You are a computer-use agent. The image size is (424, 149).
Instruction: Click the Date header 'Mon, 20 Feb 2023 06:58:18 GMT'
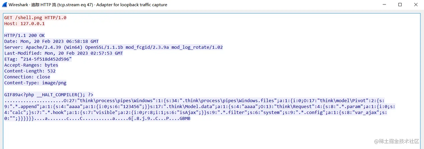click(x=59, y=41)
